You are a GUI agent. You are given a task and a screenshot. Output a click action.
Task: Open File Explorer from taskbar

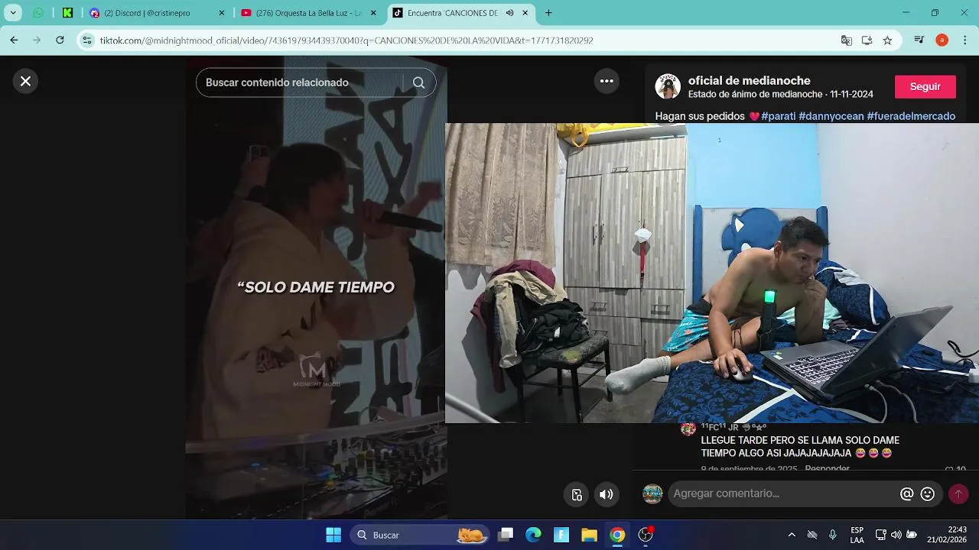click(589, 535)
